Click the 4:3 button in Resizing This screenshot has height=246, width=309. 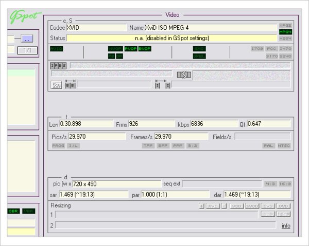click(x=268, y=214)
